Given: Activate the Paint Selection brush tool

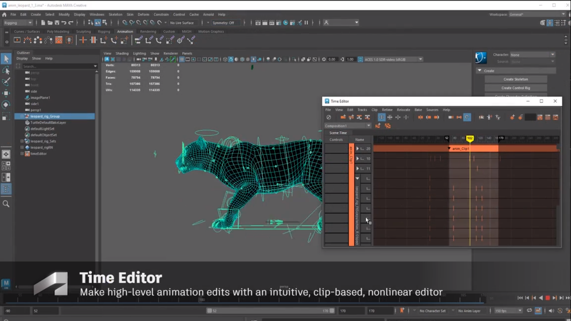Looking at the screenshot, I should [6, 82].
